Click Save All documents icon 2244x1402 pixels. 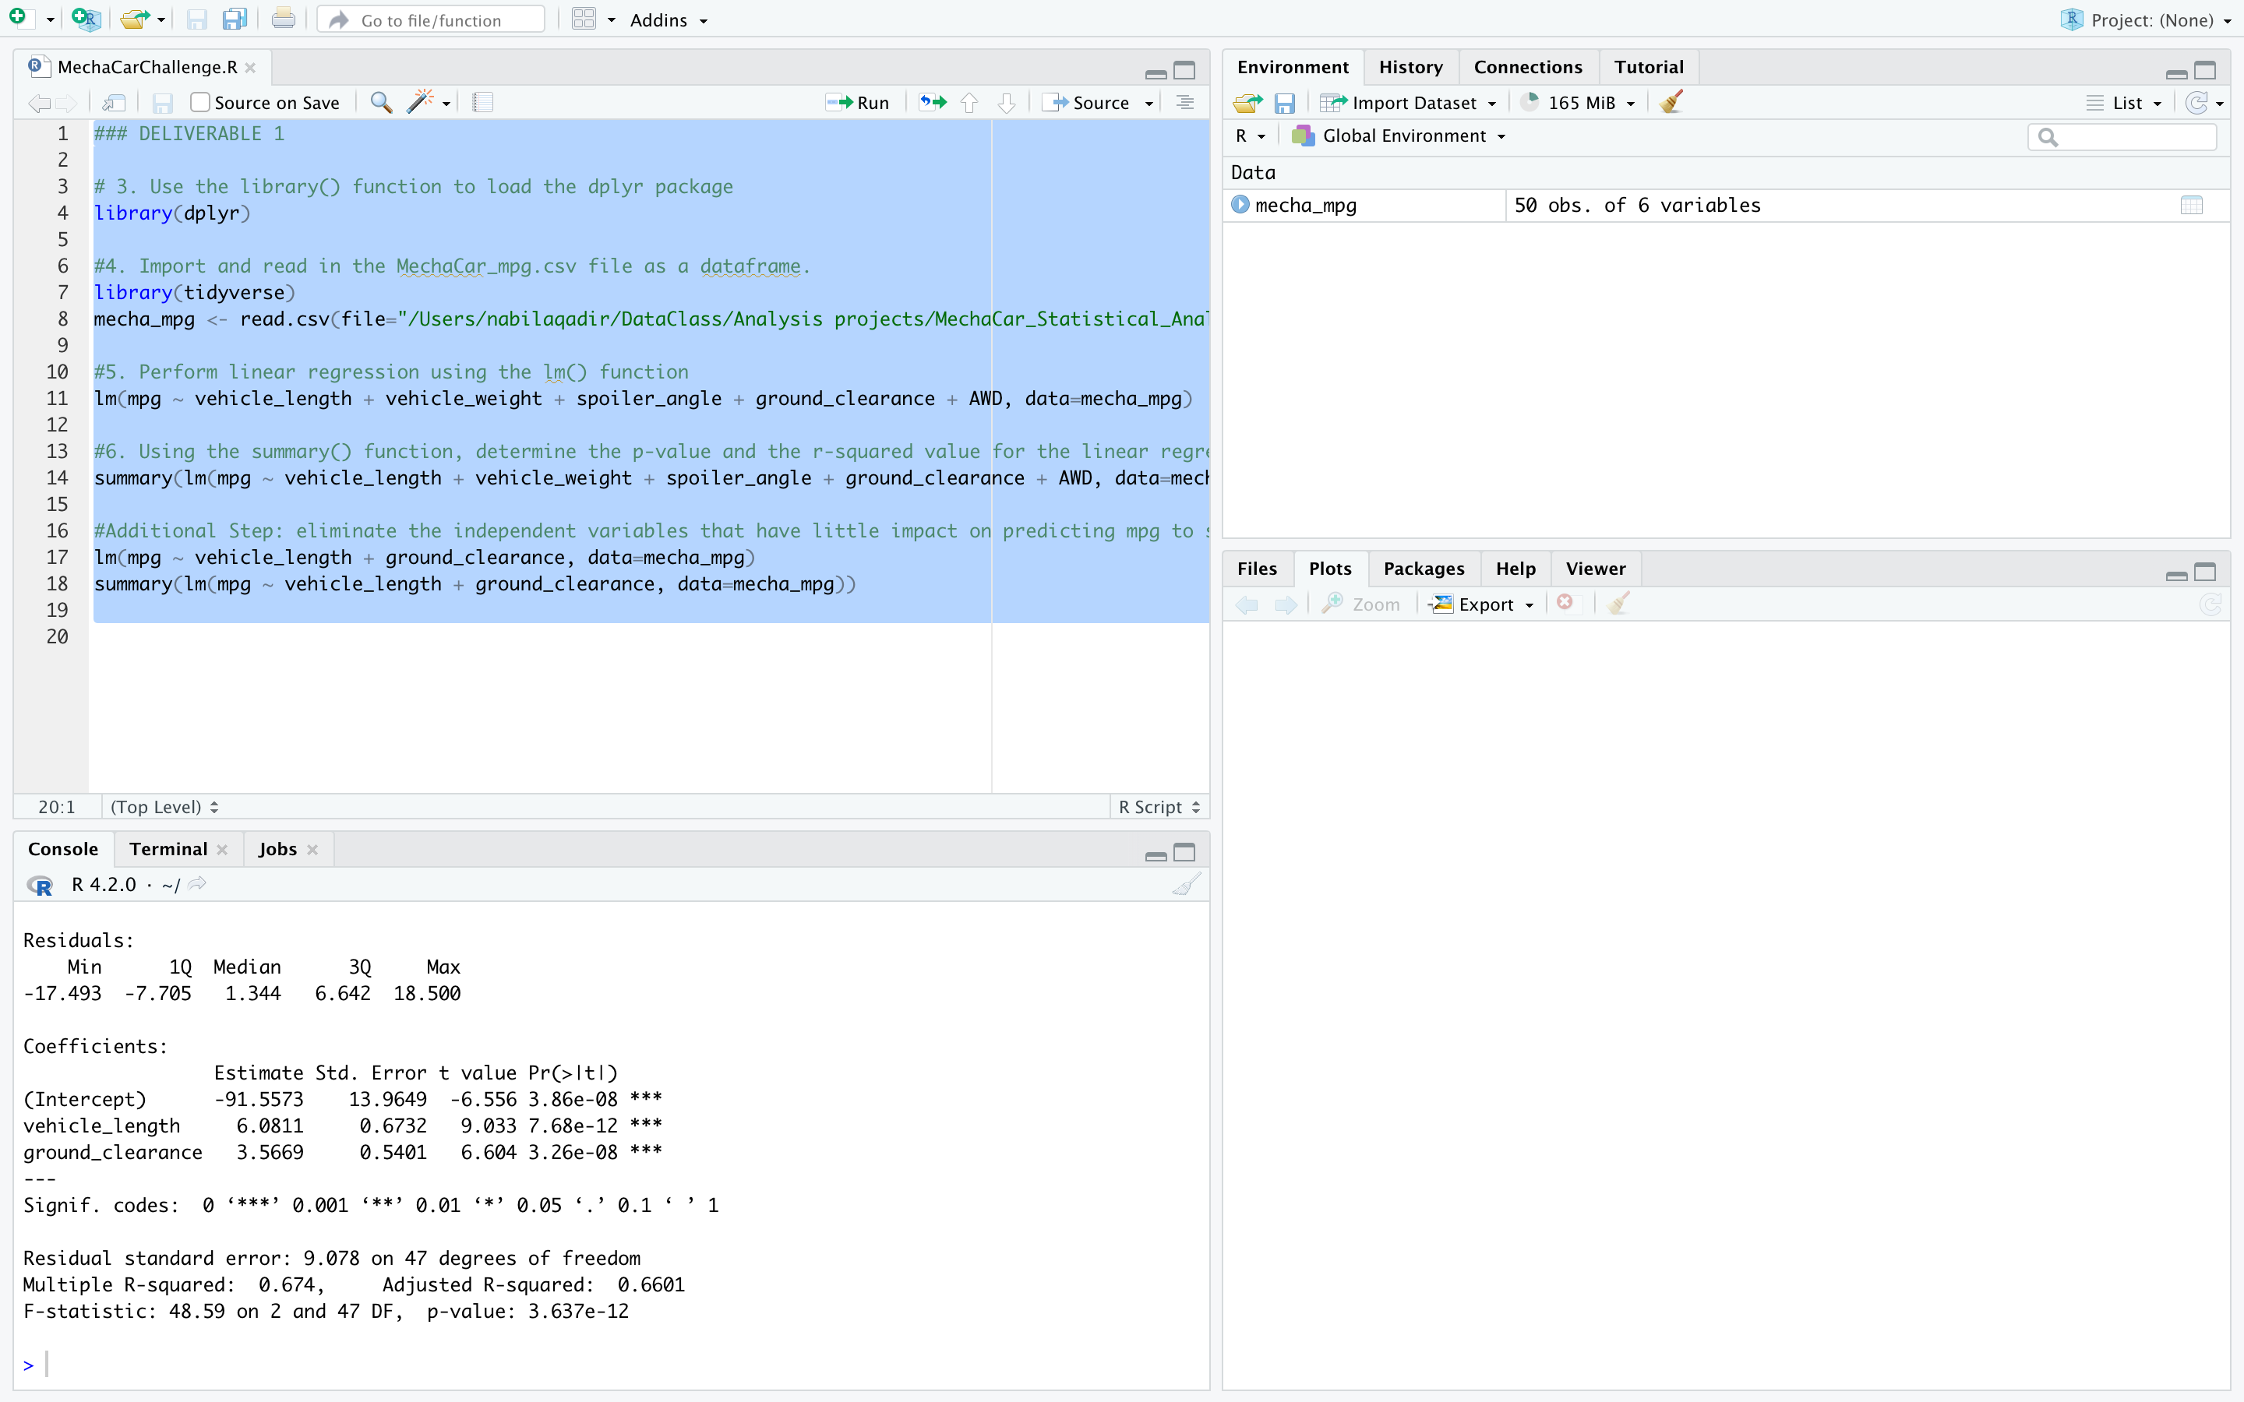point(235,19)
